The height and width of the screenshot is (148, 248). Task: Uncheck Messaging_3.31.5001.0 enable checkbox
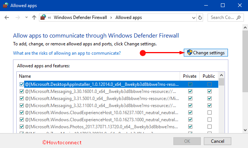pos(22,99)
